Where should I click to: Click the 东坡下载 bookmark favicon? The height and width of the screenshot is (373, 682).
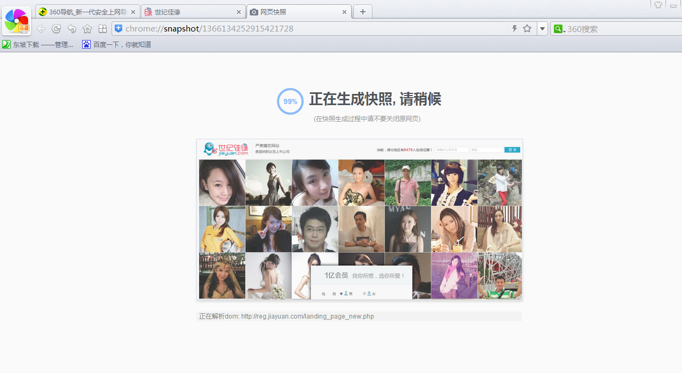coord(6,45)
